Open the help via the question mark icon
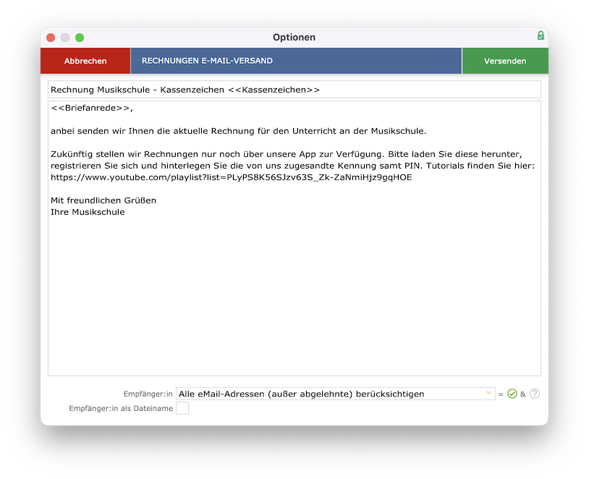The width and height of the screenshot is (589, 479). (x=535, y=394)
